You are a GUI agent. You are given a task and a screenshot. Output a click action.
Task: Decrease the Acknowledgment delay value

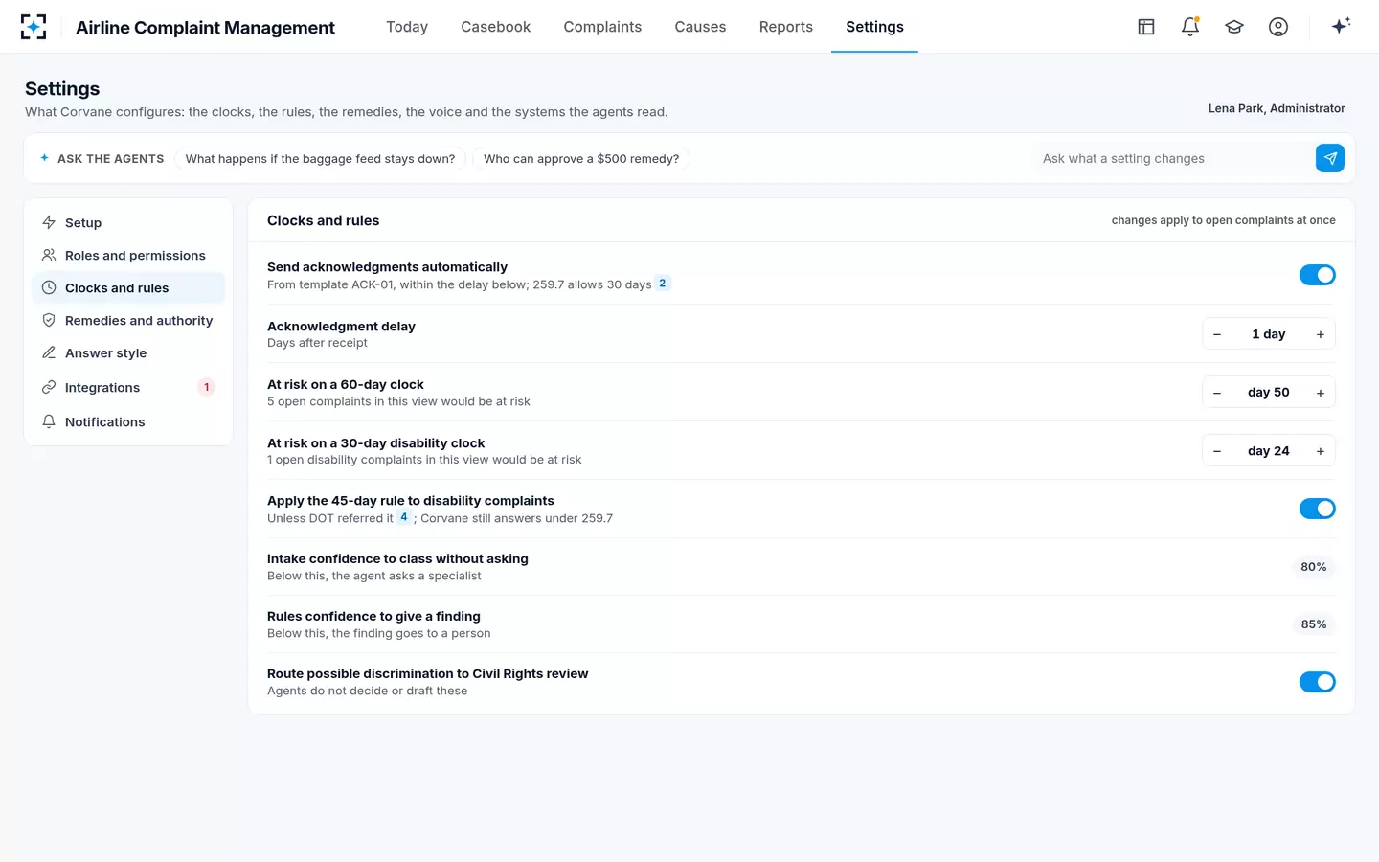(x=1217, y=334)
